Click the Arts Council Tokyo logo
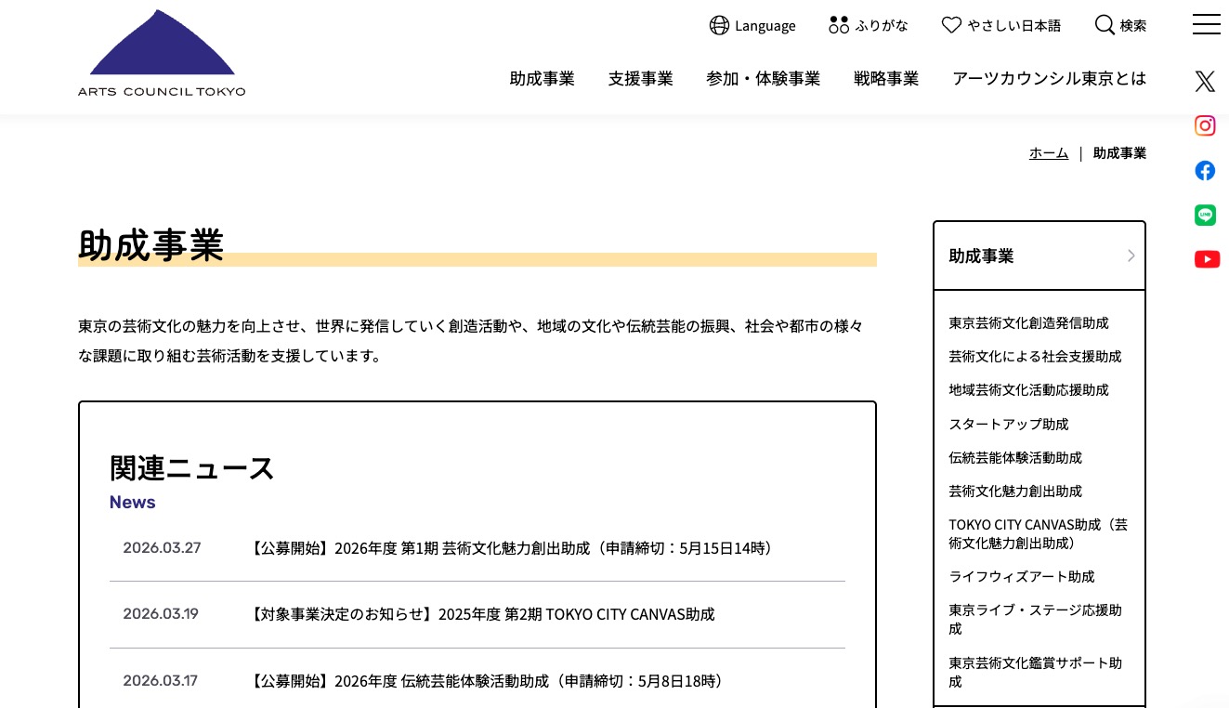 tap(162, 54)
